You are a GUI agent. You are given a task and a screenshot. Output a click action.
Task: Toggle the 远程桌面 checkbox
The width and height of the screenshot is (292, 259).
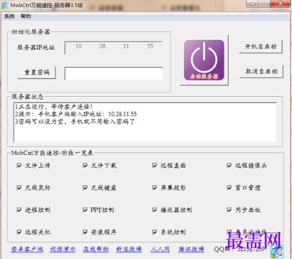[155, 166]
